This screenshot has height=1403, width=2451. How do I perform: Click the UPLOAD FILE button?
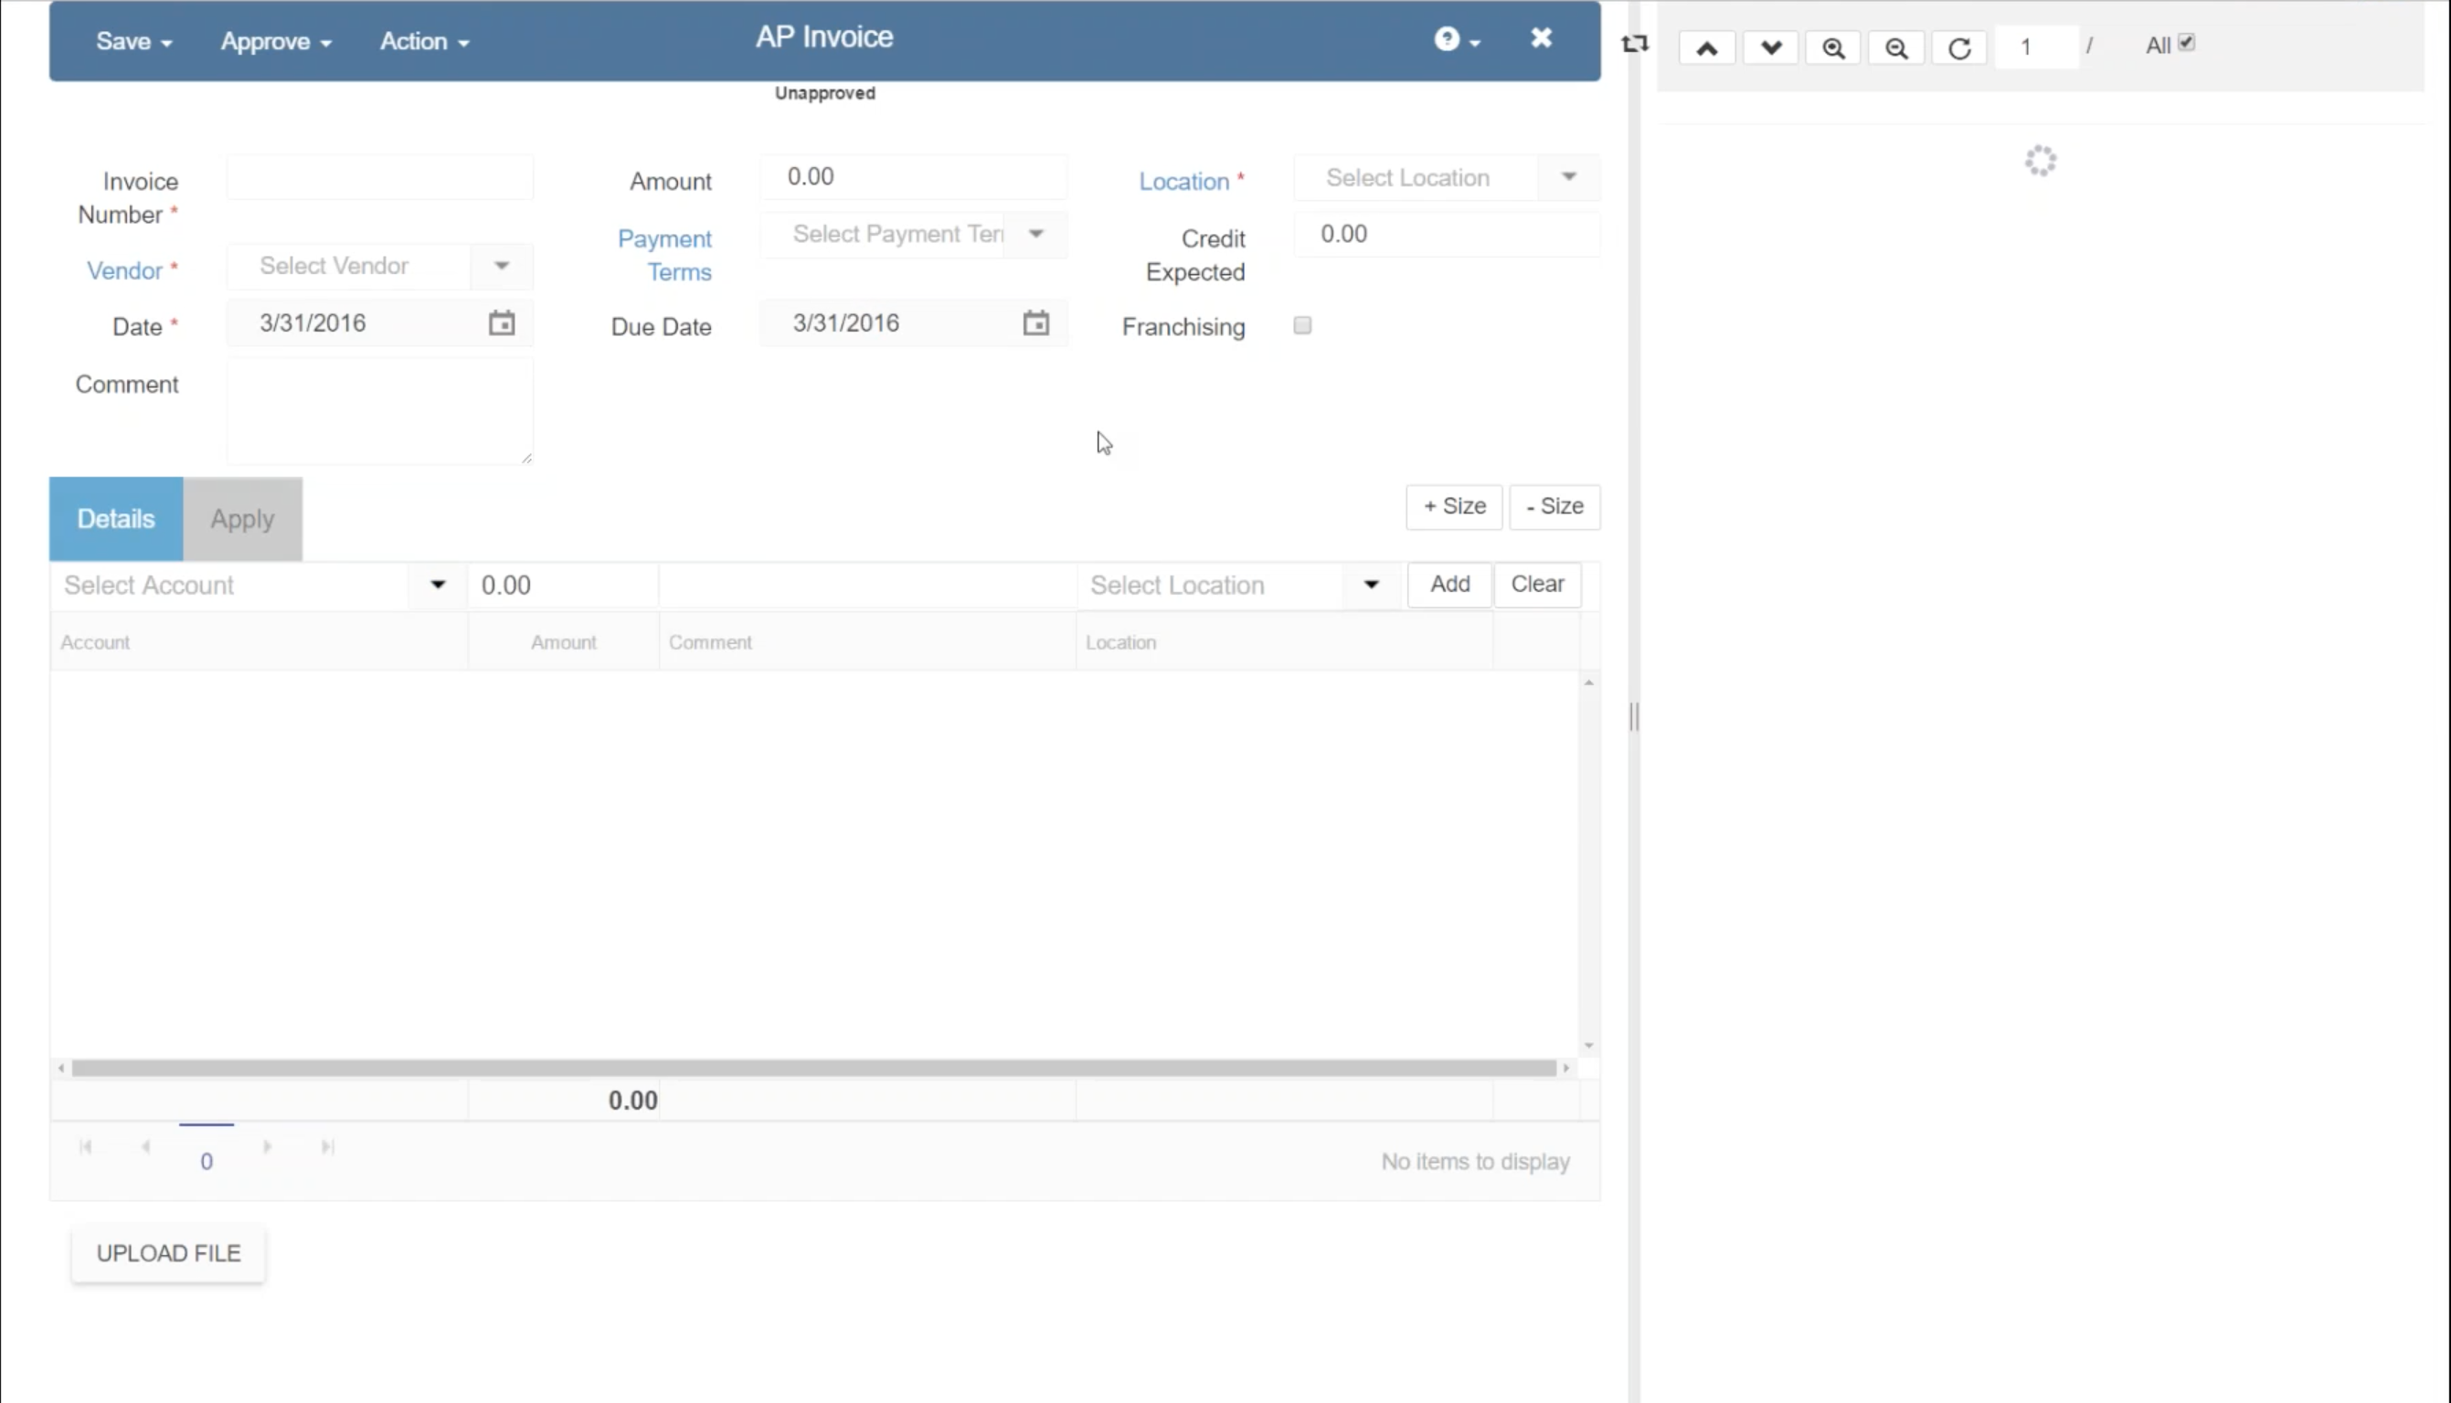pos(168,1252)
